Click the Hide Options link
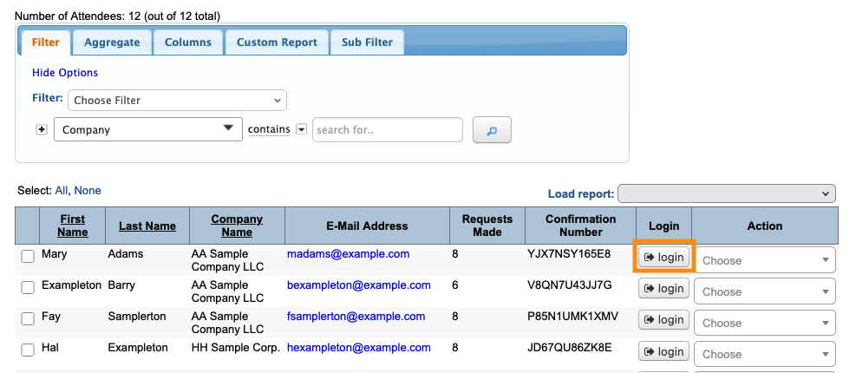The width and height of the screenshot is (856, 373). (65, 73)
